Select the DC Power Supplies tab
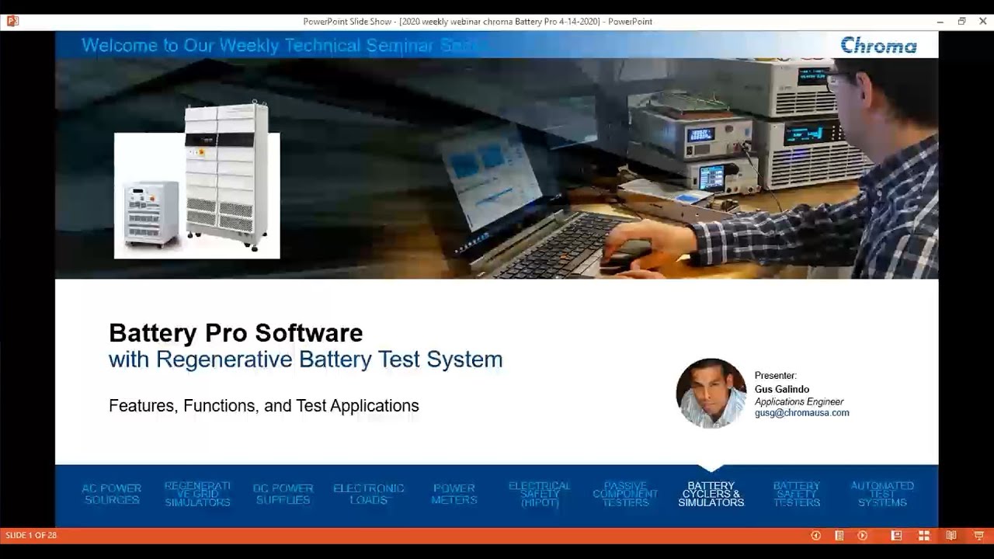The height and width of the screenshot is (559, 994). coord(283,494)
